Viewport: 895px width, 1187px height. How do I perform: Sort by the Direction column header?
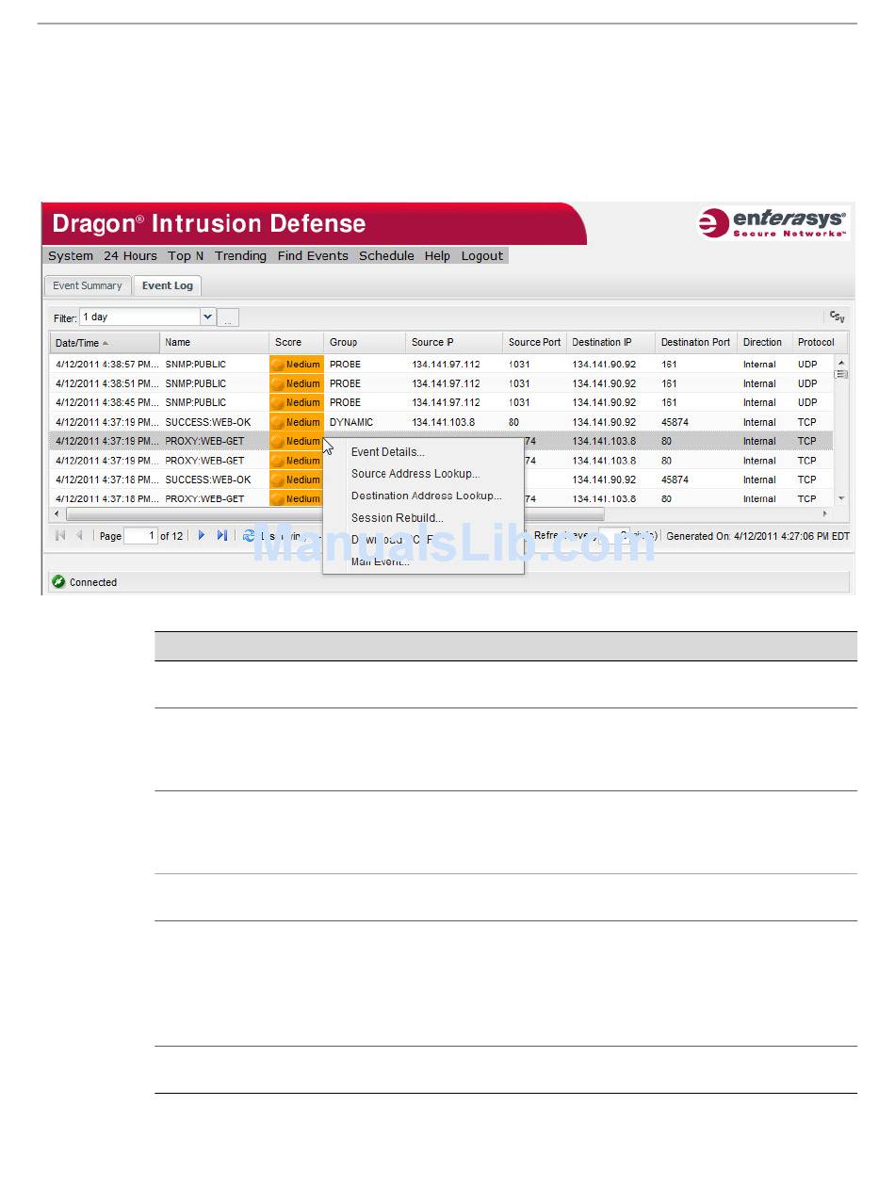pos(764,343)
